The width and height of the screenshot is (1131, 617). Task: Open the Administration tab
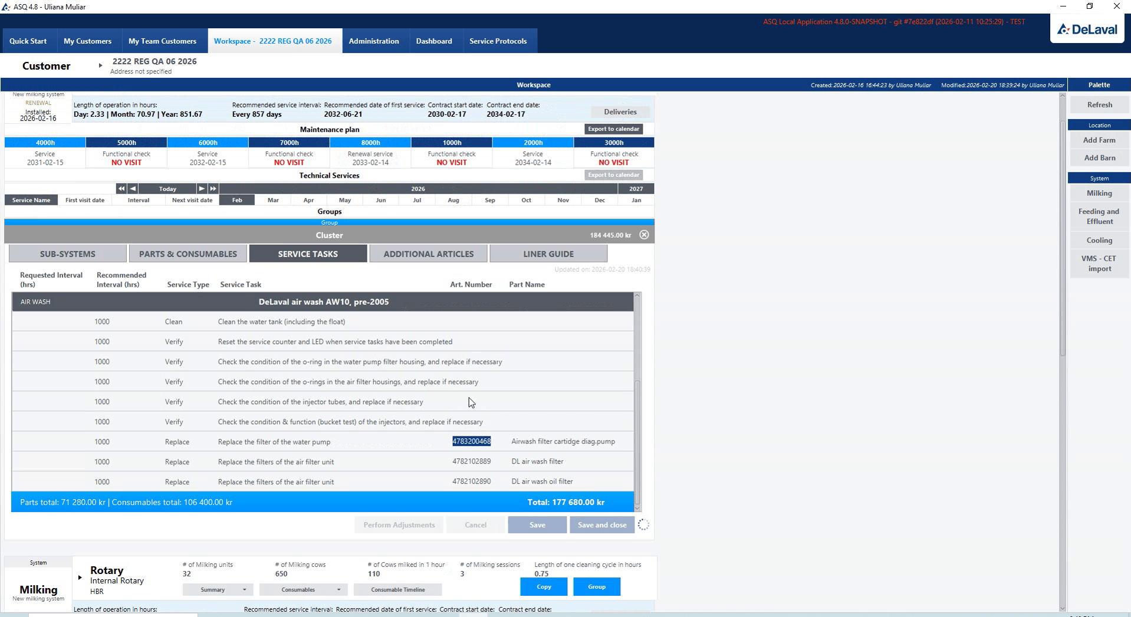[374, 41]
